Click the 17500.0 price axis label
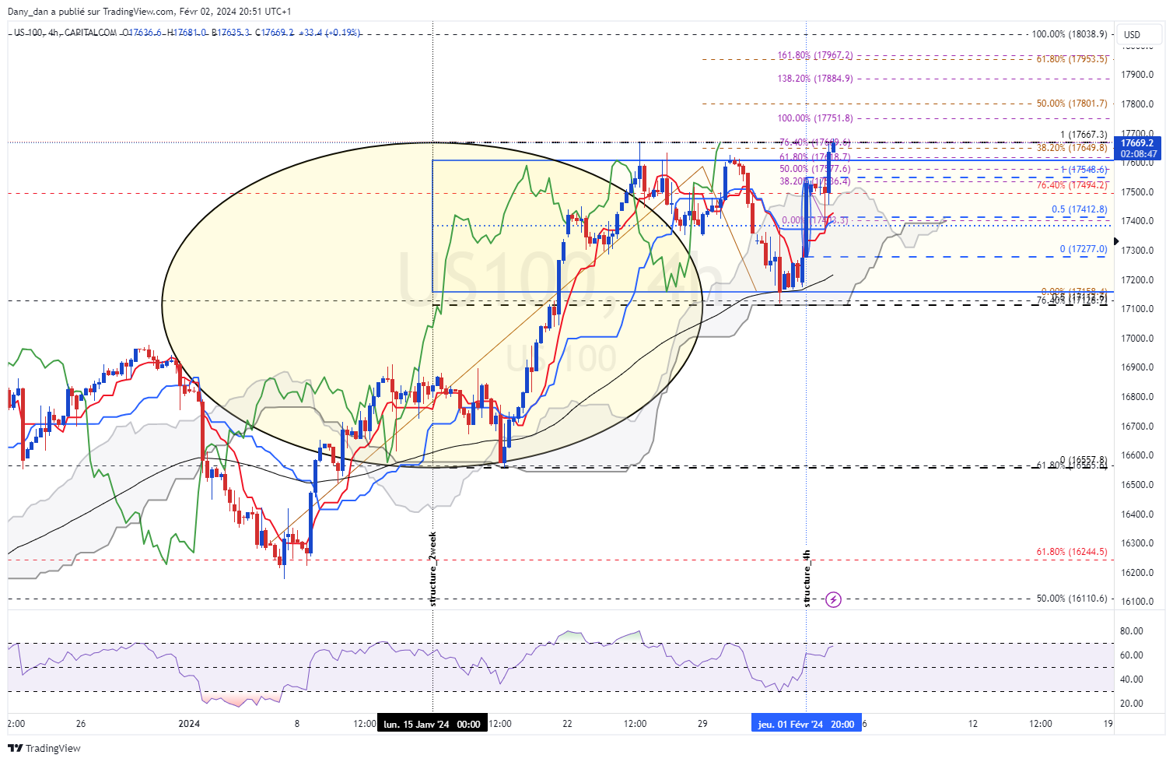The width and height of the screenshot is (1173, 762). (x=1137, y=192)
